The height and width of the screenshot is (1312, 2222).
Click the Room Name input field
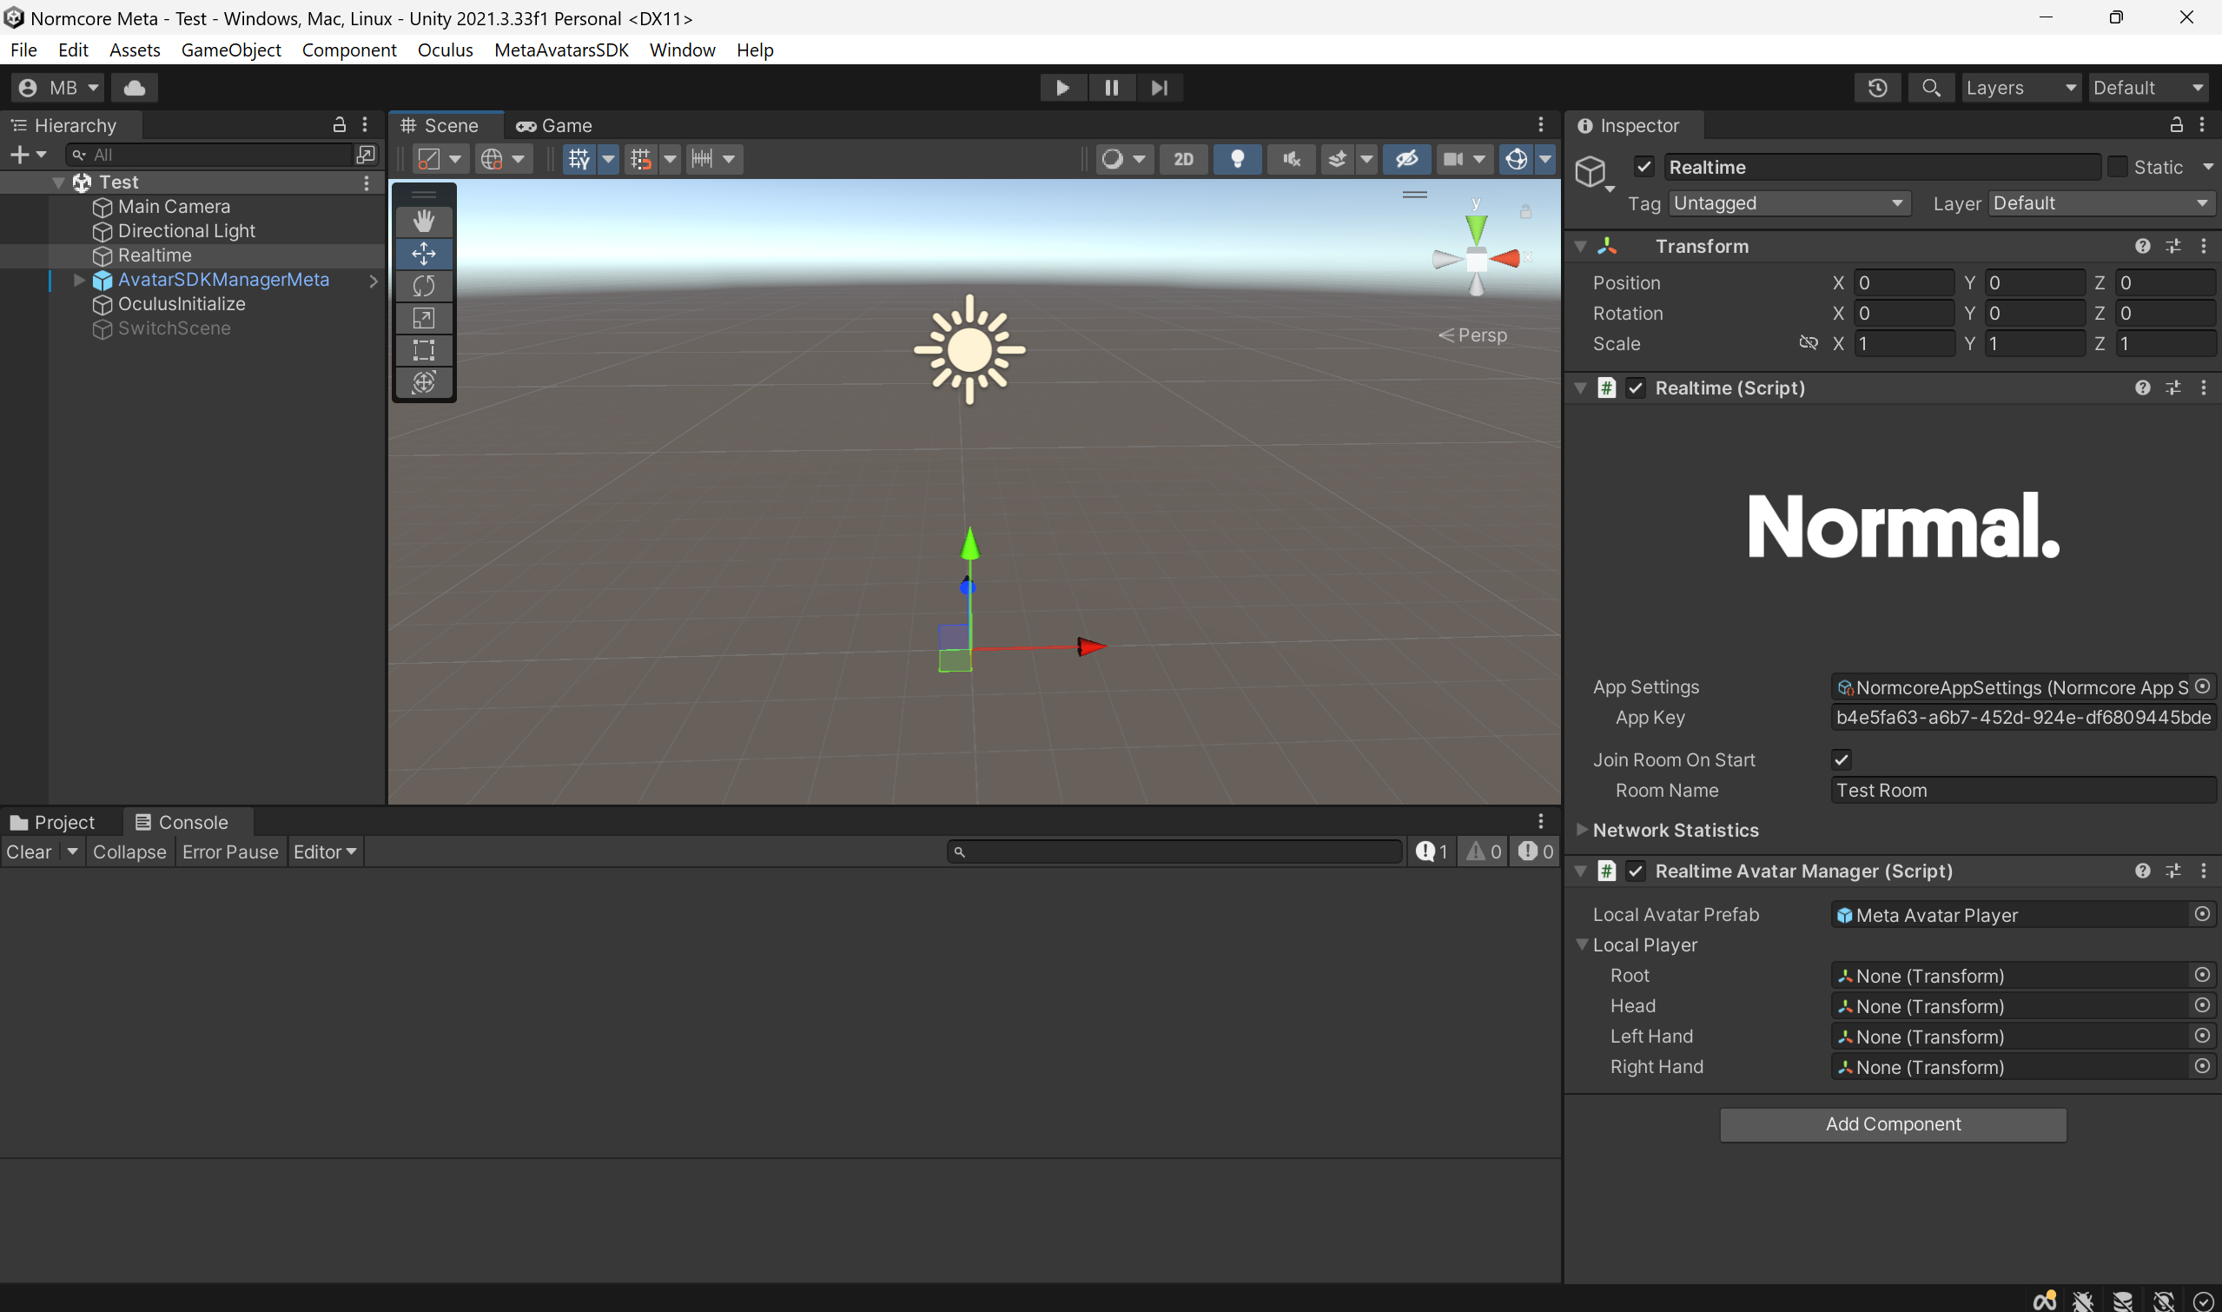(x=2022, y=791)
